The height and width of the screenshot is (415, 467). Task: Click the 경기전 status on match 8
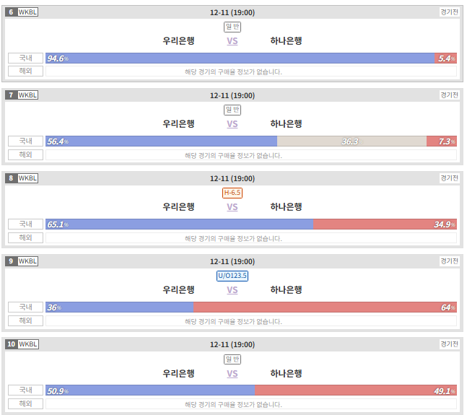coord(449,178)
